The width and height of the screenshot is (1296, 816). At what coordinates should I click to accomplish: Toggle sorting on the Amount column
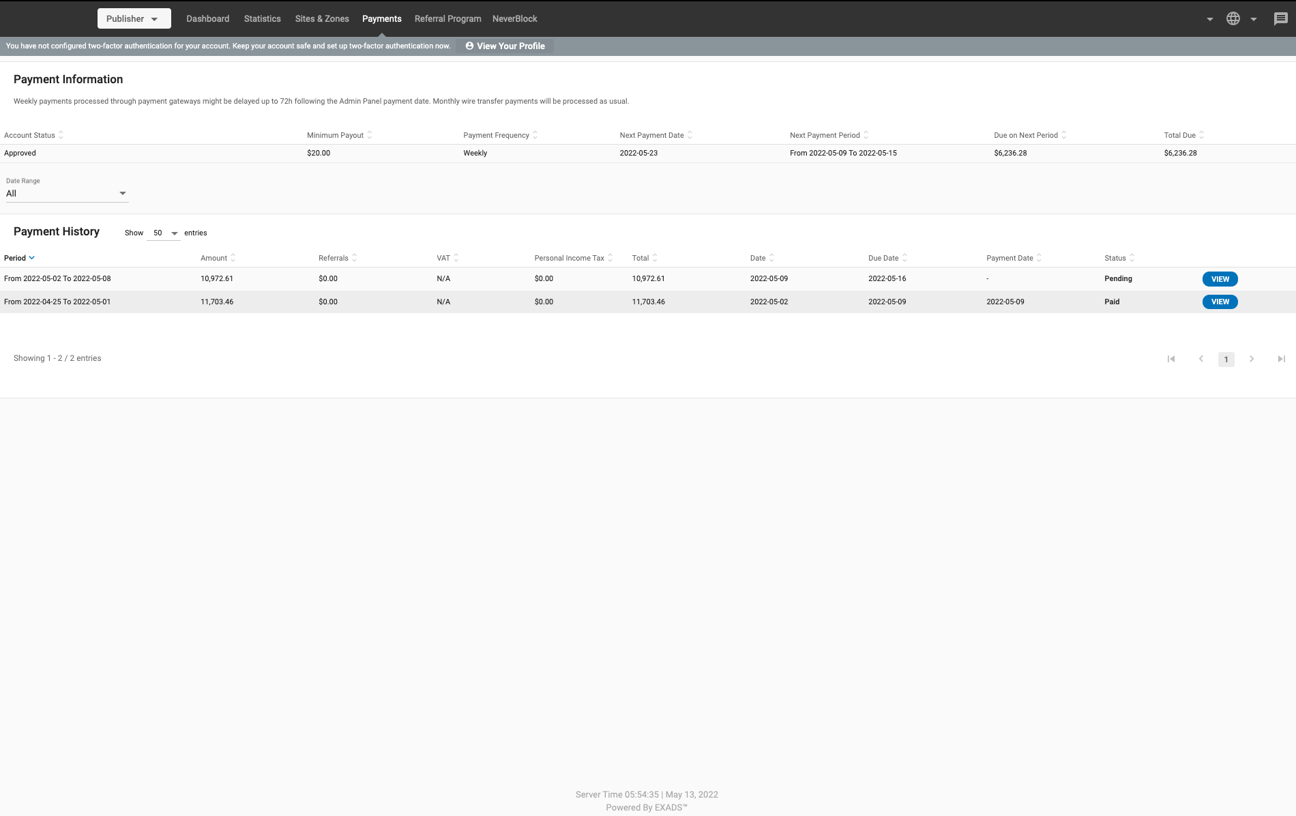click(233, 258)
